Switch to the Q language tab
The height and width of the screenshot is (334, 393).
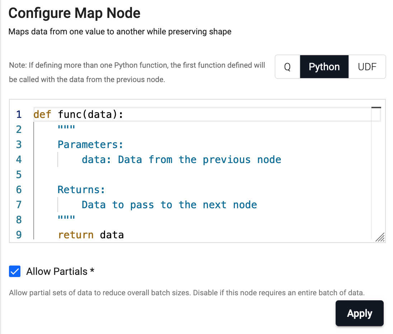(x=287, y=67)
